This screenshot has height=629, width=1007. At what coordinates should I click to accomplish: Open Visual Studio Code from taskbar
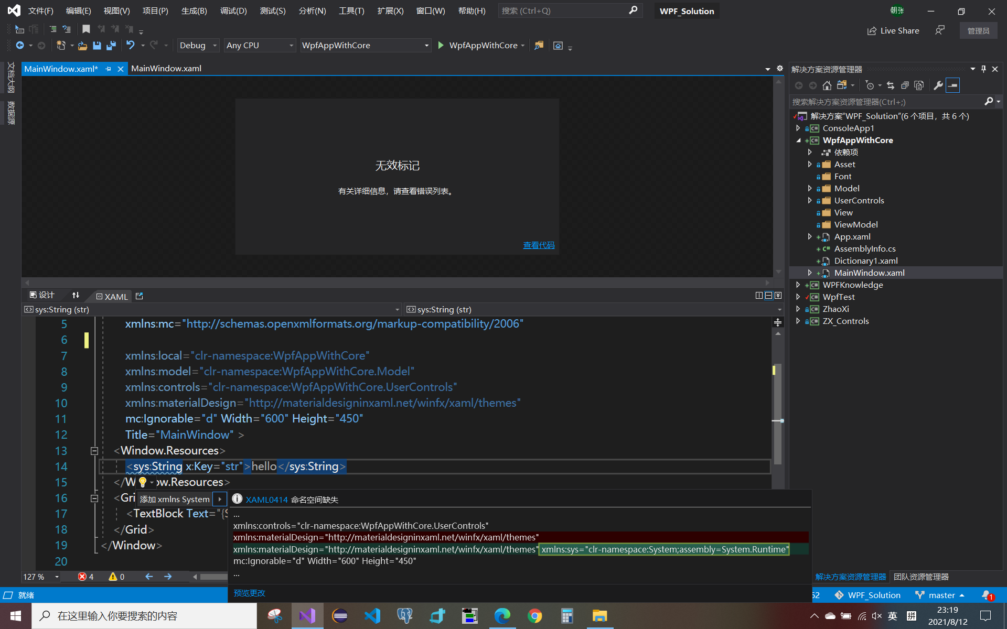(x=372, y=616)
